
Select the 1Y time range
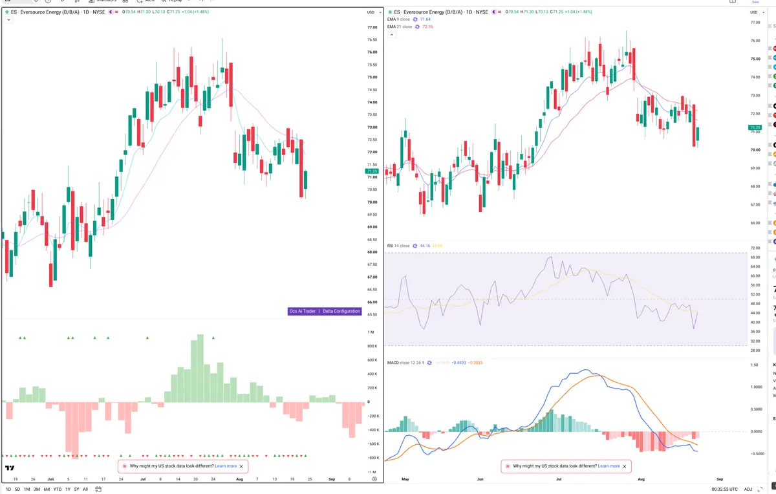pos(68,489)
